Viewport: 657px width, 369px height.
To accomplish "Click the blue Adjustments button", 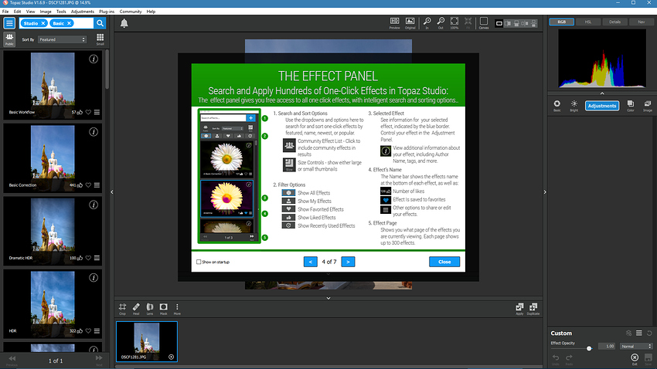I will [x=601, y=106].
